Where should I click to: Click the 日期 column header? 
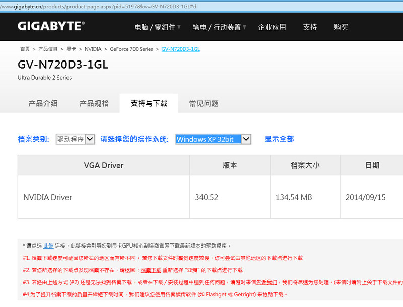[x=372, y=165]
